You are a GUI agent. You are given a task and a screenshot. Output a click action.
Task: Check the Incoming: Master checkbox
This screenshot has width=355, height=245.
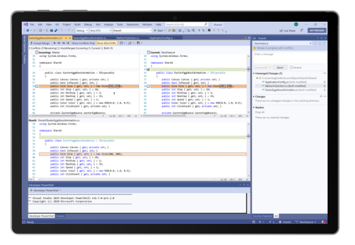pyautogui.click(x=37, y=52)
